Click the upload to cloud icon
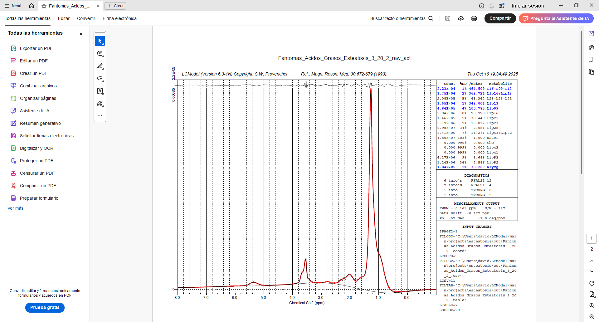The width and height of the screenshot is (599, 322). coord(460,18)
